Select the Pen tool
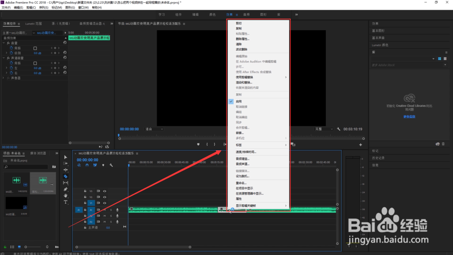The image size is (453, 255). pyautogui.click(x=66, y=189)
